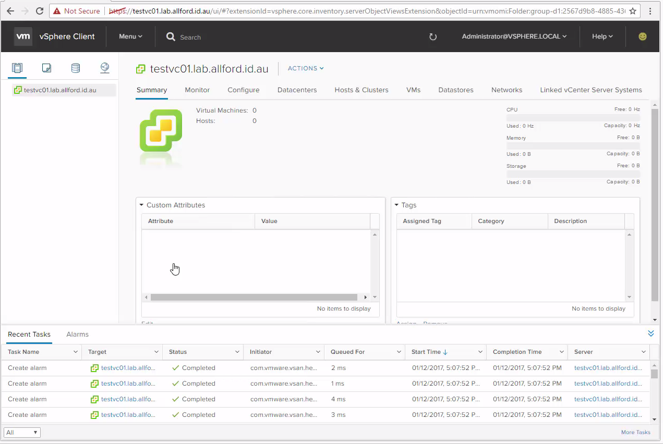Open server link in last task row

pos(608,415)
